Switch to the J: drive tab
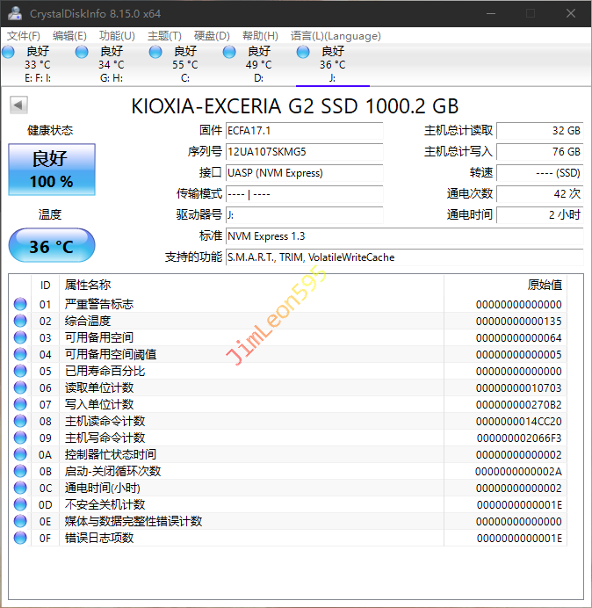The width and height of the screenshot is (592, 608). [332, 64]
